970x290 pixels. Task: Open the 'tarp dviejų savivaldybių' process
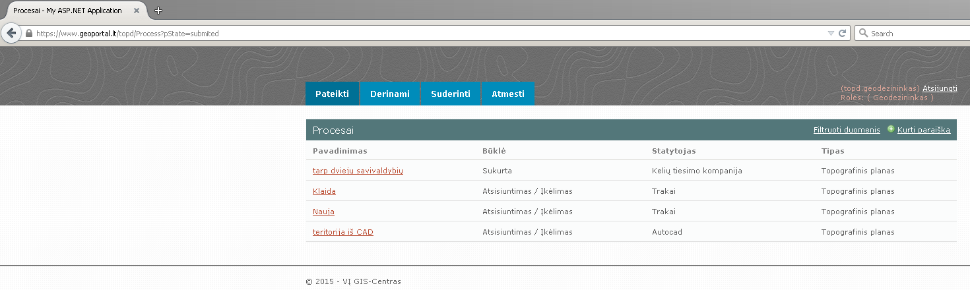(x=358, y=171)
